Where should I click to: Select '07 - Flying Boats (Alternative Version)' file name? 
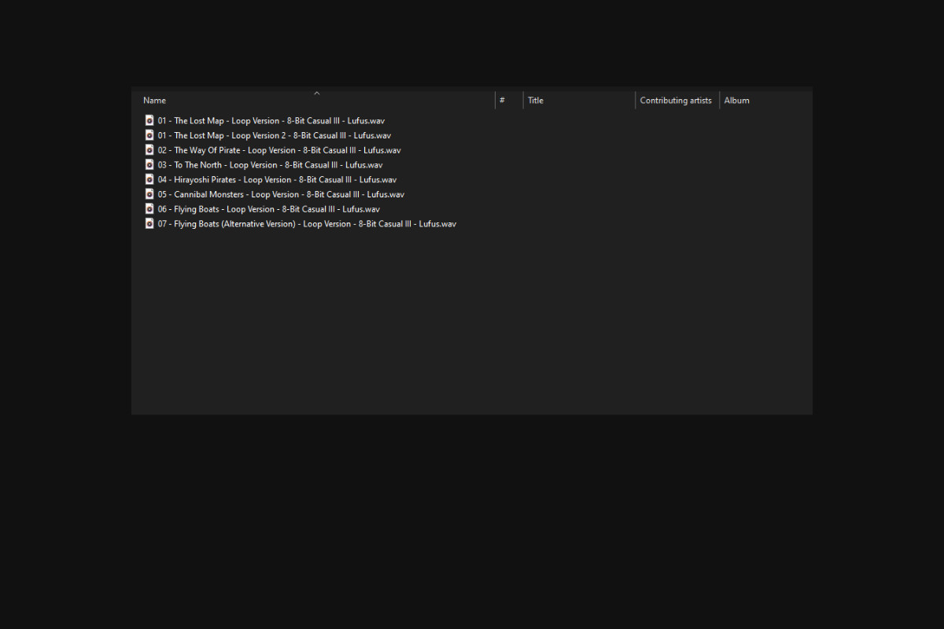(307, 224)
